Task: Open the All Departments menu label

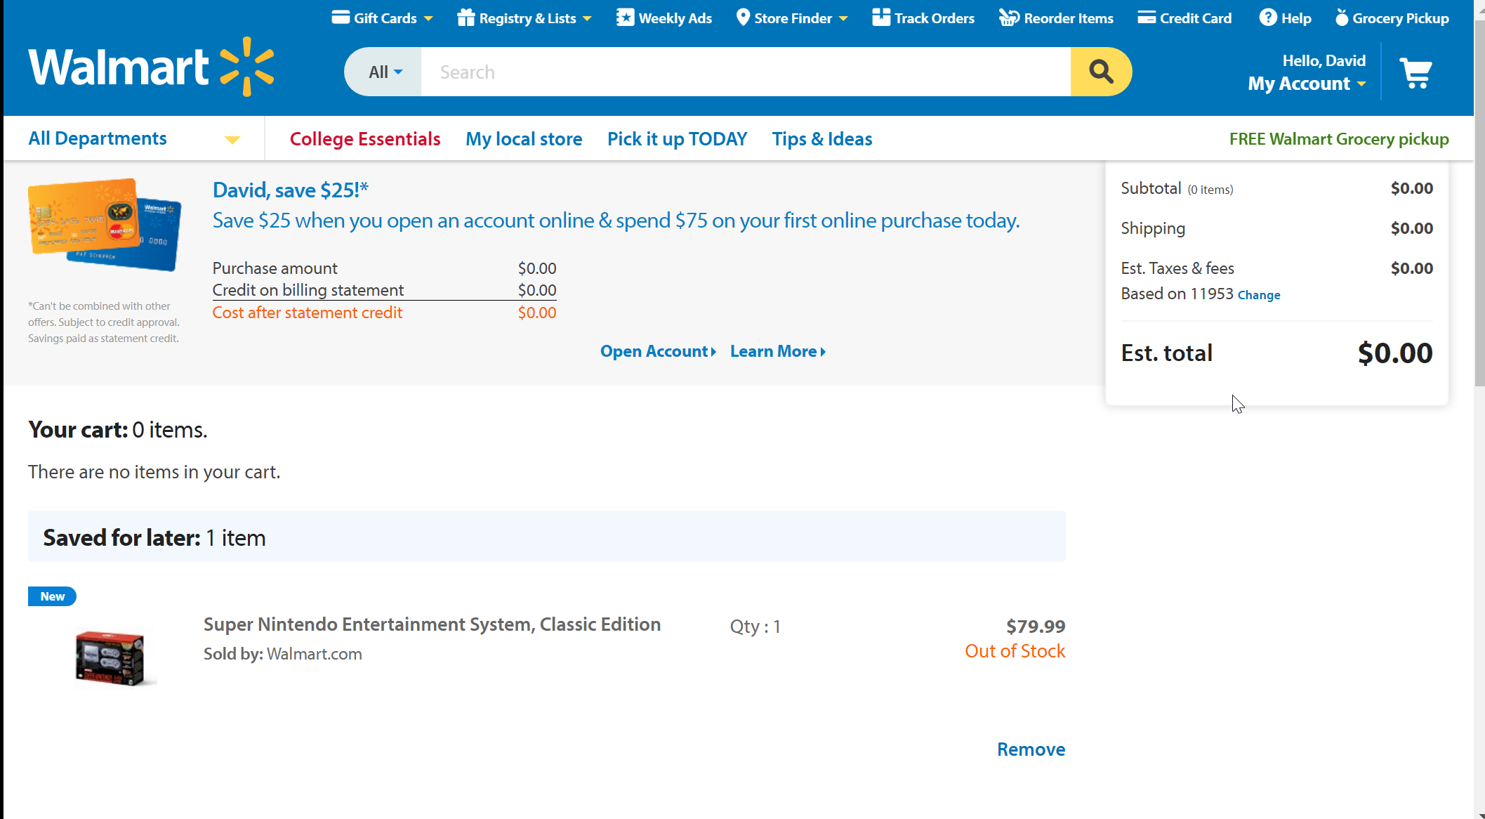Action: coord(98,138)
